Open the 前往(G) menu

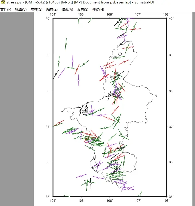pyautogui.click(x=36, y=9)
